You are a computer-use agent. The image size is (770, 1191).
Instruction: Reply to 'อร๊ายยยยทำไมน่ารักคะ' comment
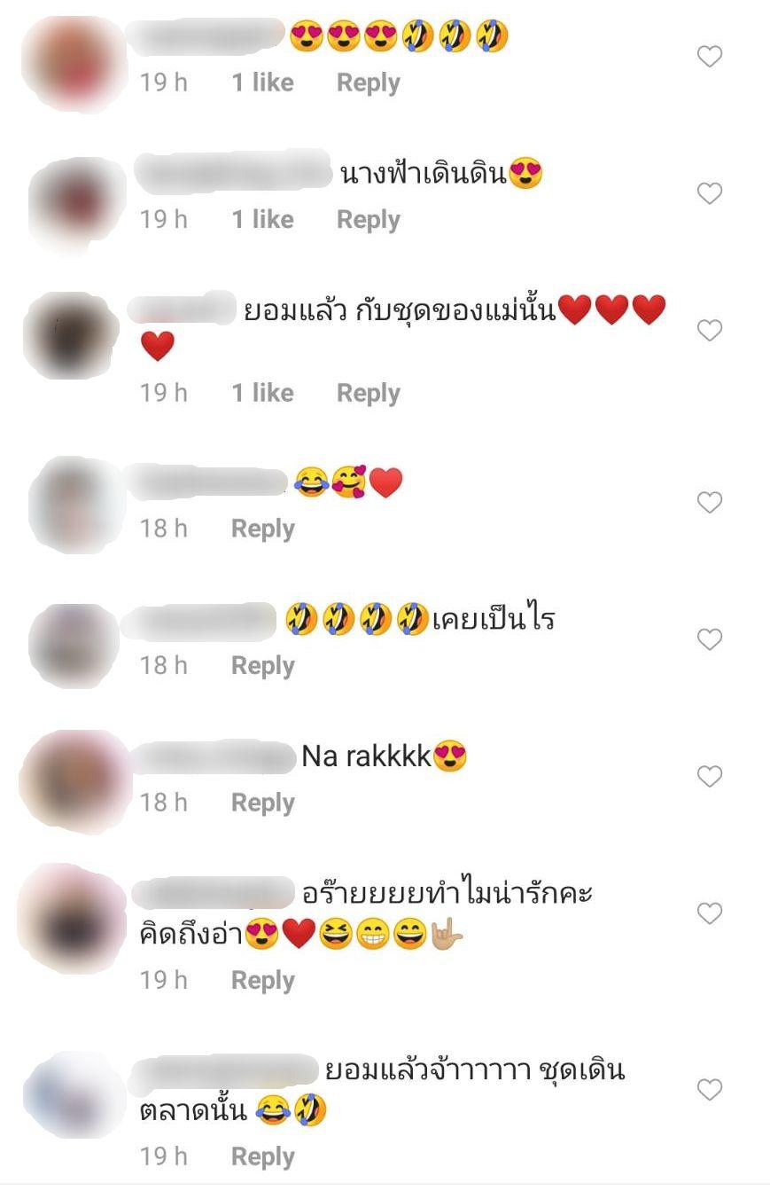pyautogui.click(x=263, y=980)
